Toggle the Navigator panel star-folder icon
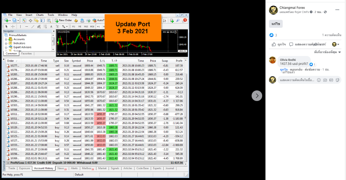This screenshot has width=346, height=180. click(x=36, y=20)
